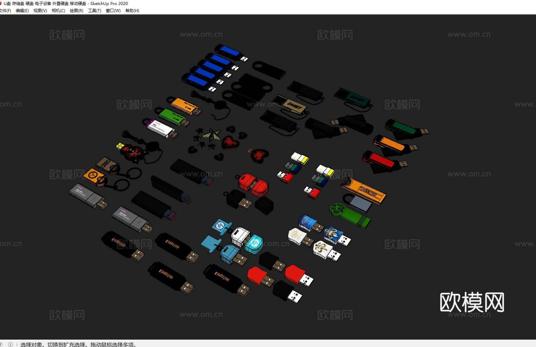Select the Mercedes logo keychain USB model

[x=96, y=177]
